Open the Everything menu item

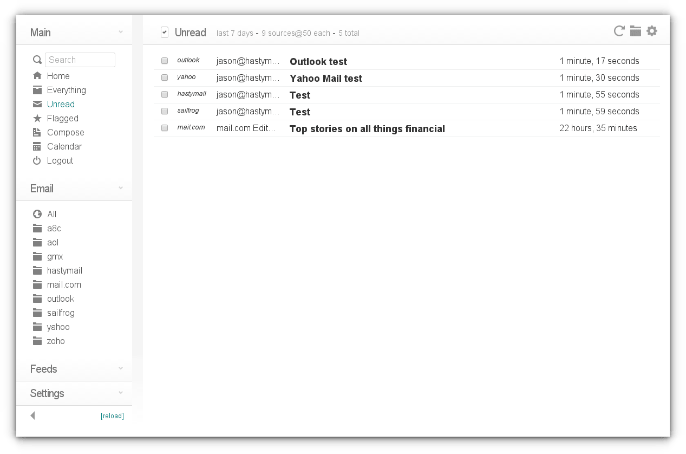[66, 90]
